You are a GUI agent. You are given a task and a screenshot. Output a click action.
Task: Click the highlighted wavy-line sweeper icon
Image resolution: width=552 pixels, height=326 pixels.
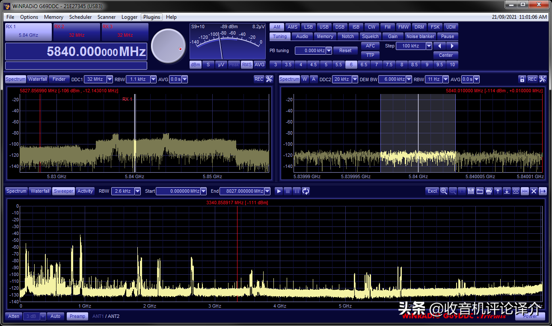coord(525,191)
